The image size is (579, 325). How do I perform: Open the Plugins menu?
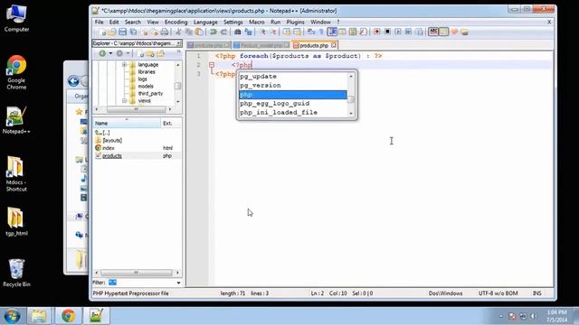pyautogui.click(x=295, y=22)
